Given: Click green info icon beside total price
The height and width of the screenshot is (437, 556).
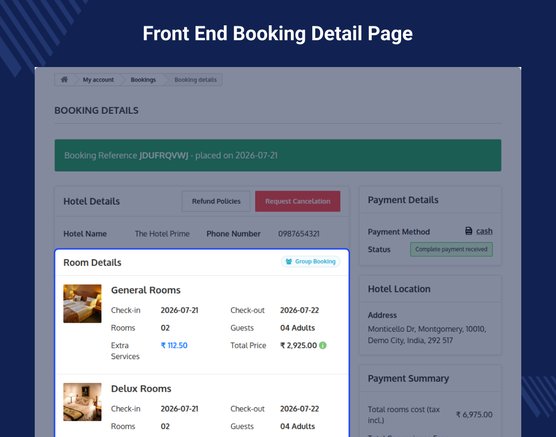Looking at the screenshot, I should pos(323,345).
